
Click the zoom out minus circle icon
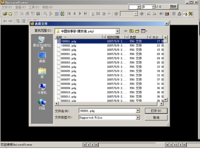[116, 14]
